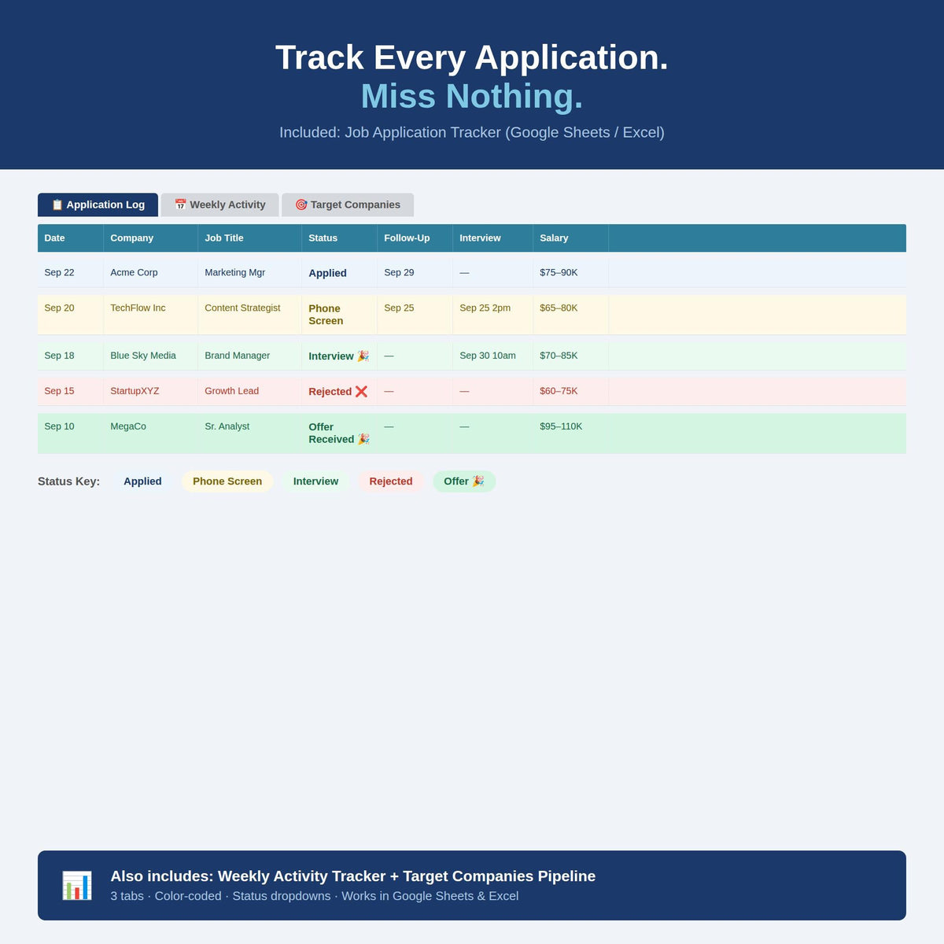This screenshot has width=944, height=944.
Task: Select the Content Strategist job title cell
Action: point(250,315)
